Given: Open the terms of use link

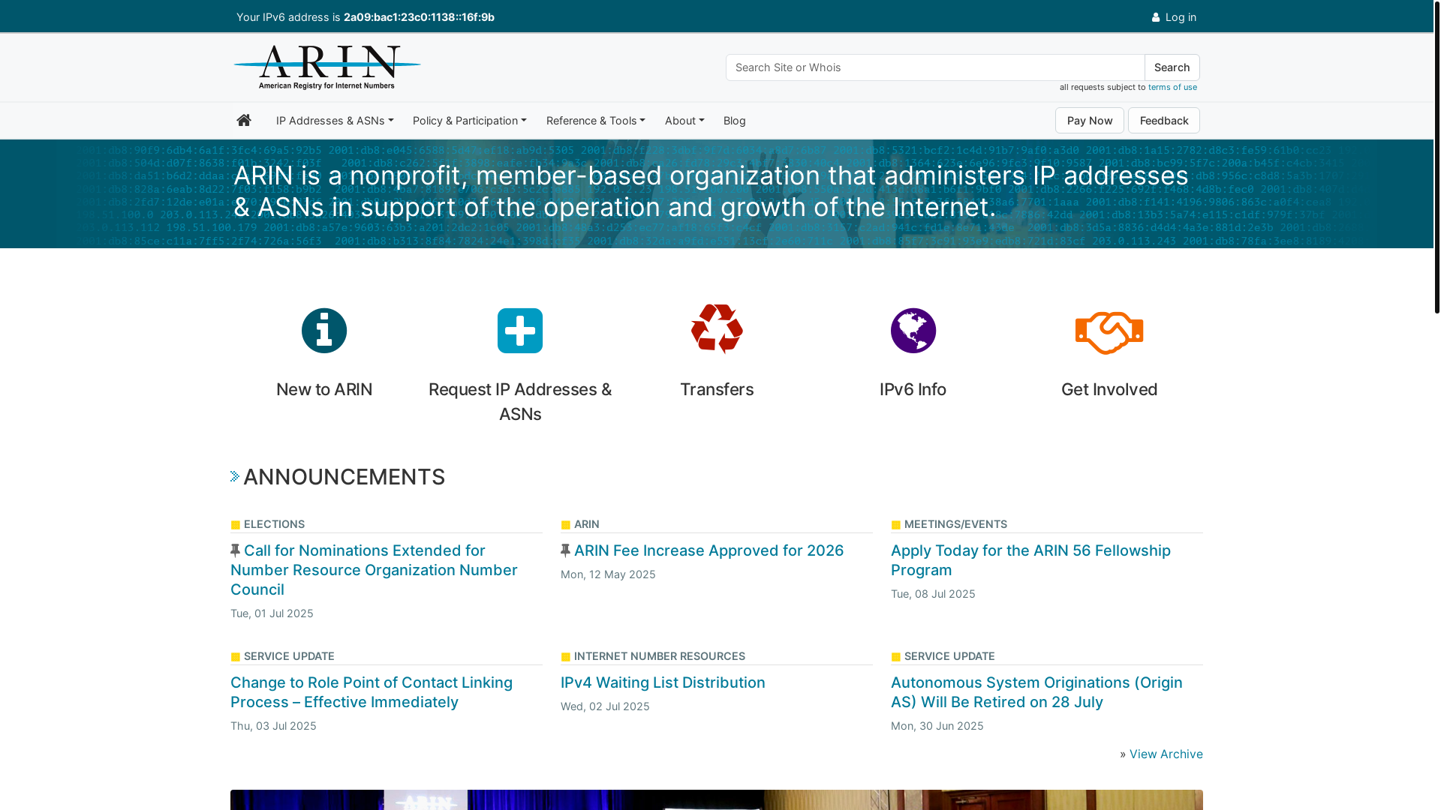Looking at the screenshot, I should 1172,87.
